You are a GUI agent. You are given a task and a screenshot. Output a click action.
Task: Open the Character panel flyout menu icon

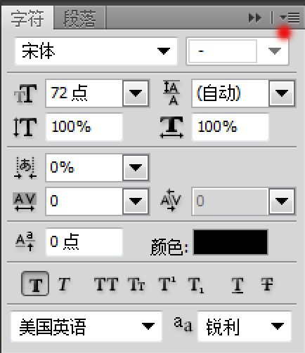pyautogui.click(x=290, y=18)
